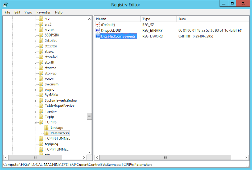The height and width of the screenshot is (170, 252).
Task: Expand the stexstor key
Action: coord(35,46)
